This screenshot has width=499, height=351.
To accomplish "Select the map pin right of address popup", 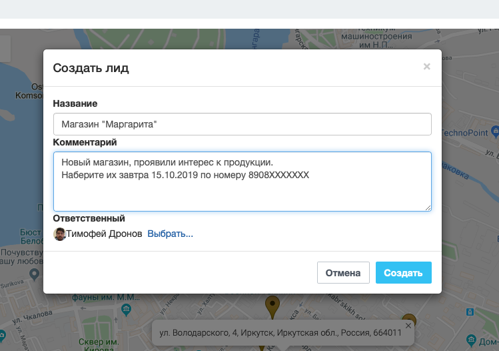I will click(409, 320).
